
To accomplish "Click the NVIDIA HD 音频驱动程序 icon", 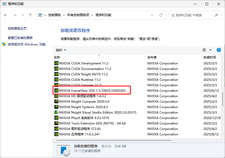I will 56,96.
